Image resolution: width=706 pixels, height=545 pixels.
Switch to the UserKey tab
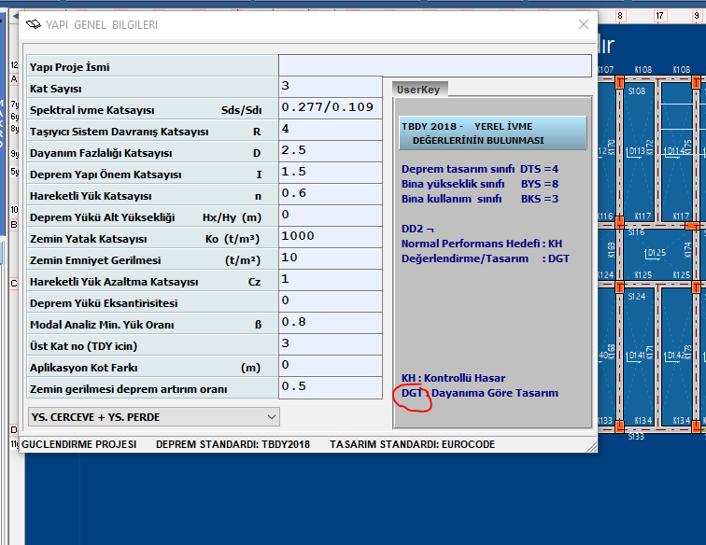pyautogui.click(x=421, y=89)
